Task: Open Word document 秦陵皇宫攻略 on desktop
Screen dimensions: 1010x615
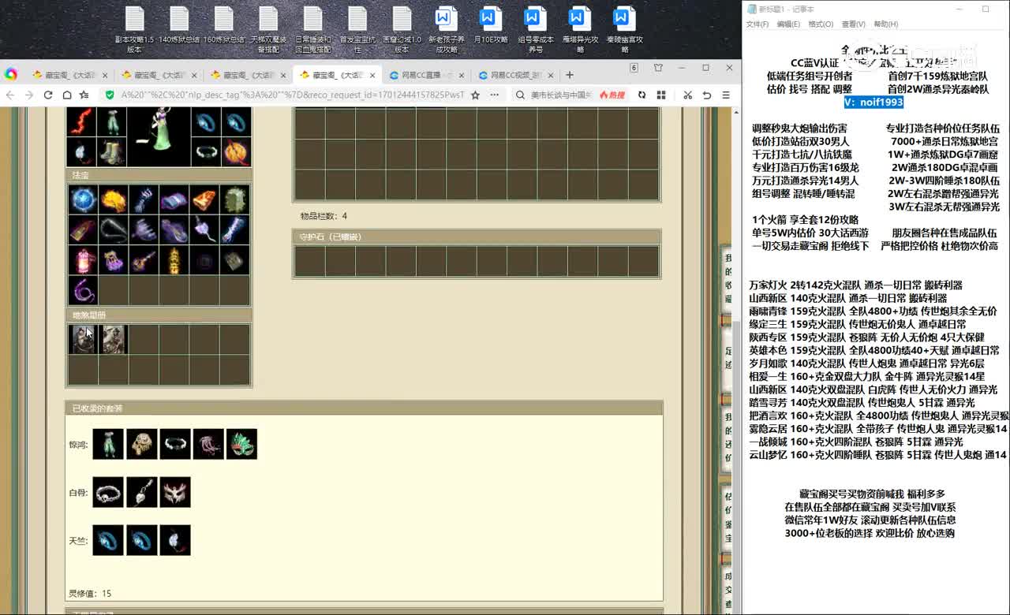Action: click(625, 30)
